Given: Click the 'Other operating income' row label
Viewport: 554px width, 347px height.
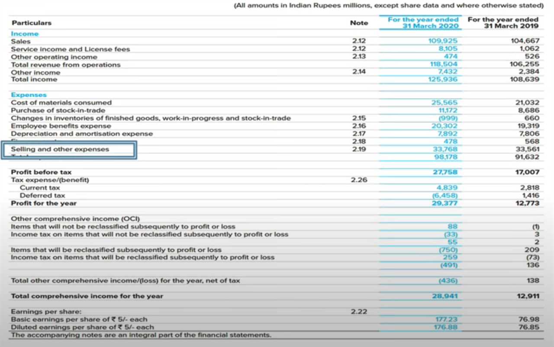Looking at the screenshot, I should coord(54,57).
